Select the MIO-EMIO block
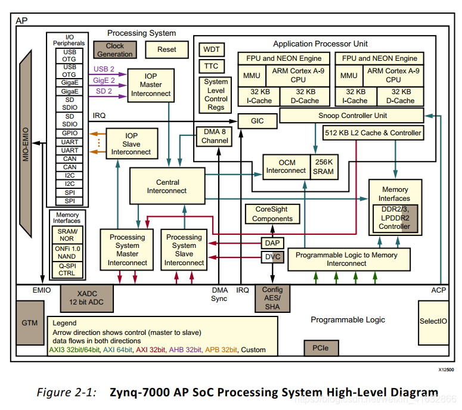462x410 pixels. [26, 144]
